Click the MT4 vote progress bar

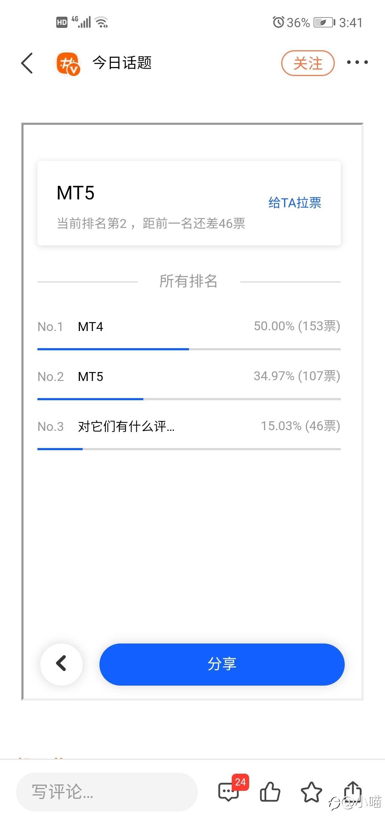189,349
